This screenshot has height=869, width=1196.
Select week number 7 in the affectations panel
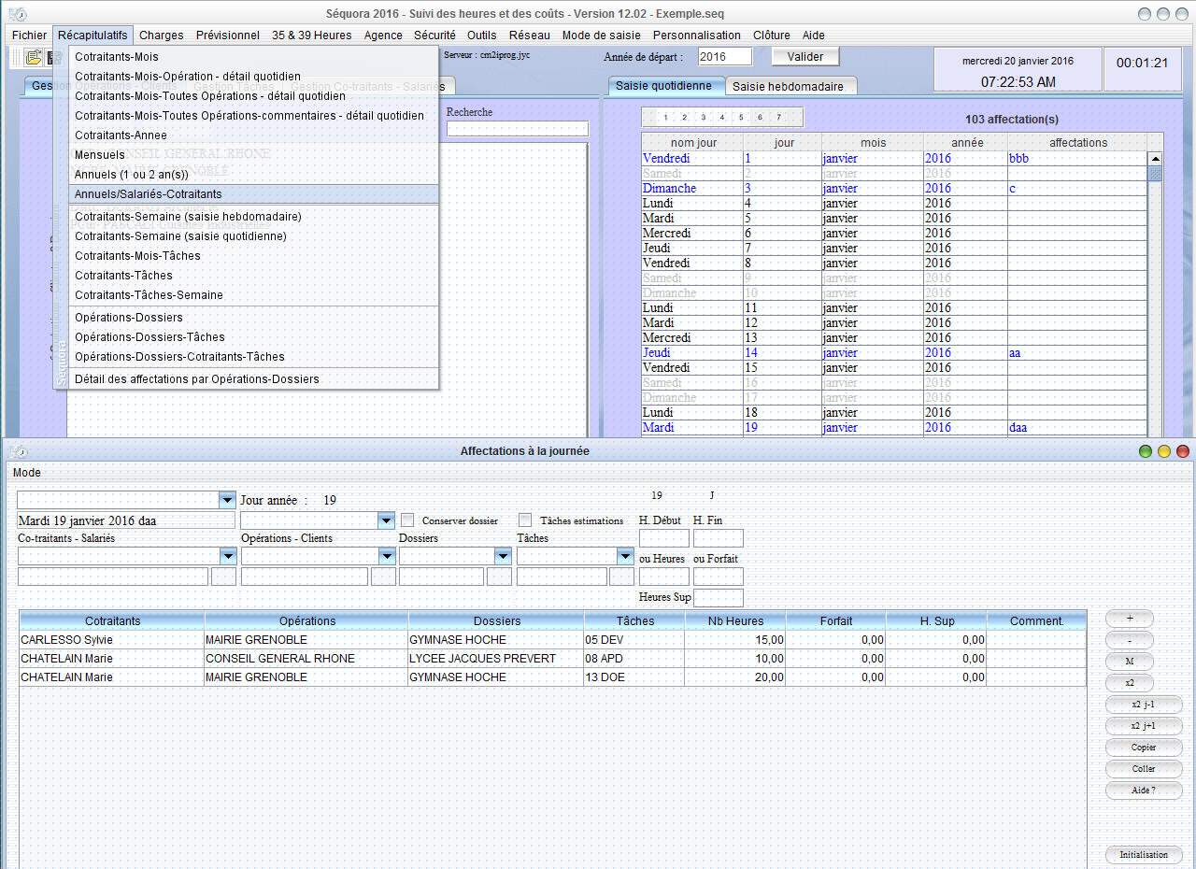pyautogui.click(x=779, y=117)
